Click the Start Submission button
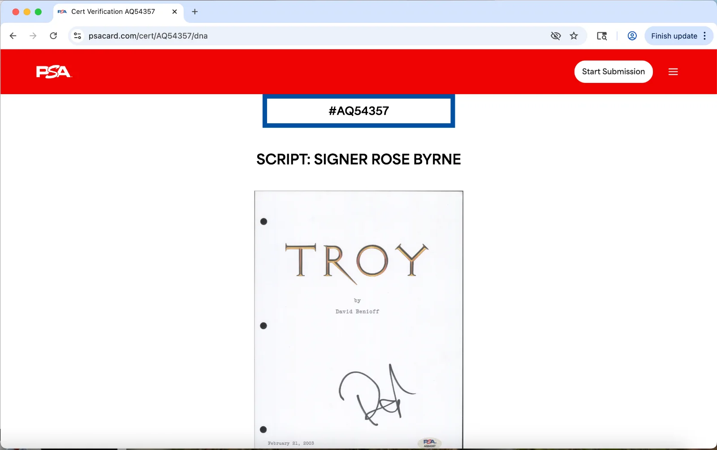Image resolution: width=717 pixels, height=450 pixels. pyautogui.click(x=613, y=72)
